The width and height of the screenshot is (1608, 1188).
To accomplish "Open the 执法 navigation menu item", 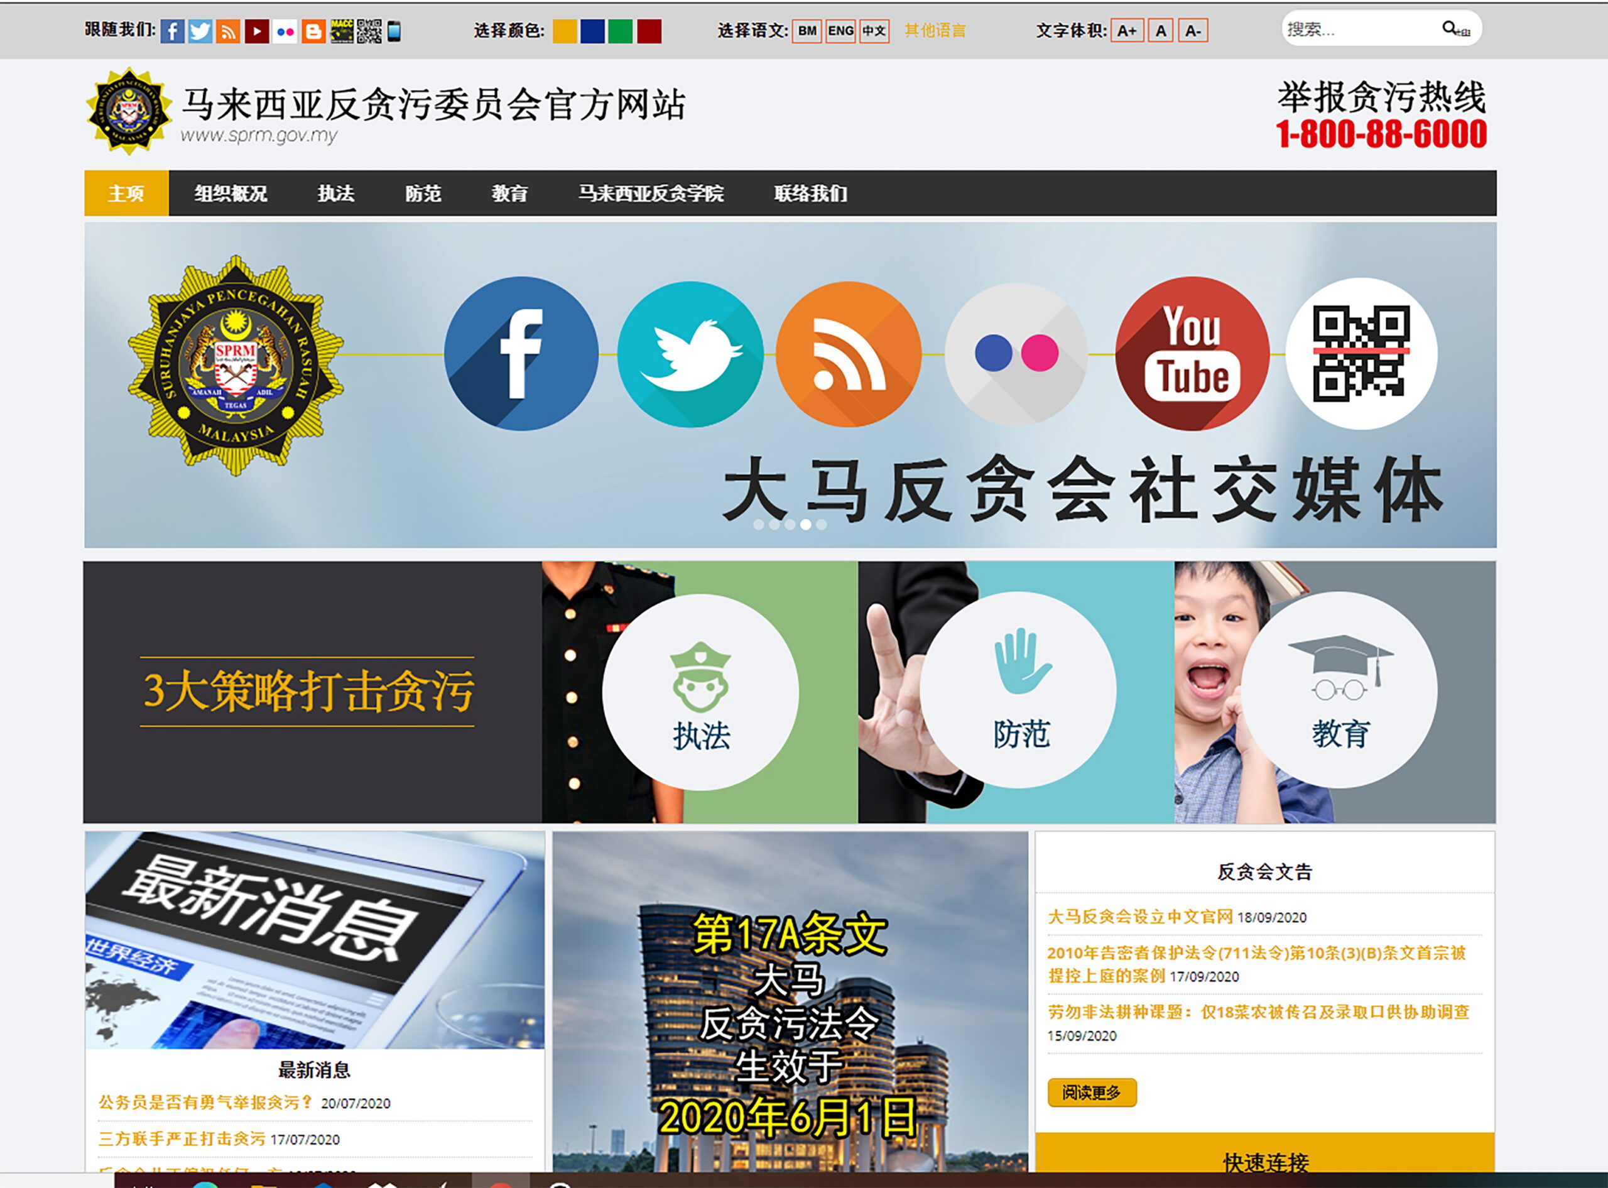I will [x=337, y=193].
